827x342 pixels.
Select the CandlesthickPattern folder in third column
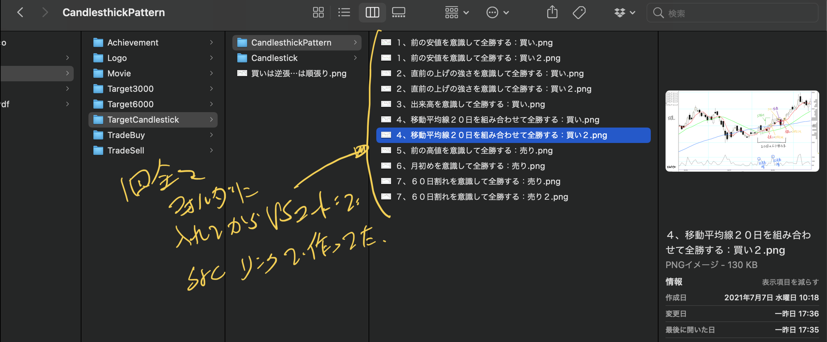tap(297, 42)
